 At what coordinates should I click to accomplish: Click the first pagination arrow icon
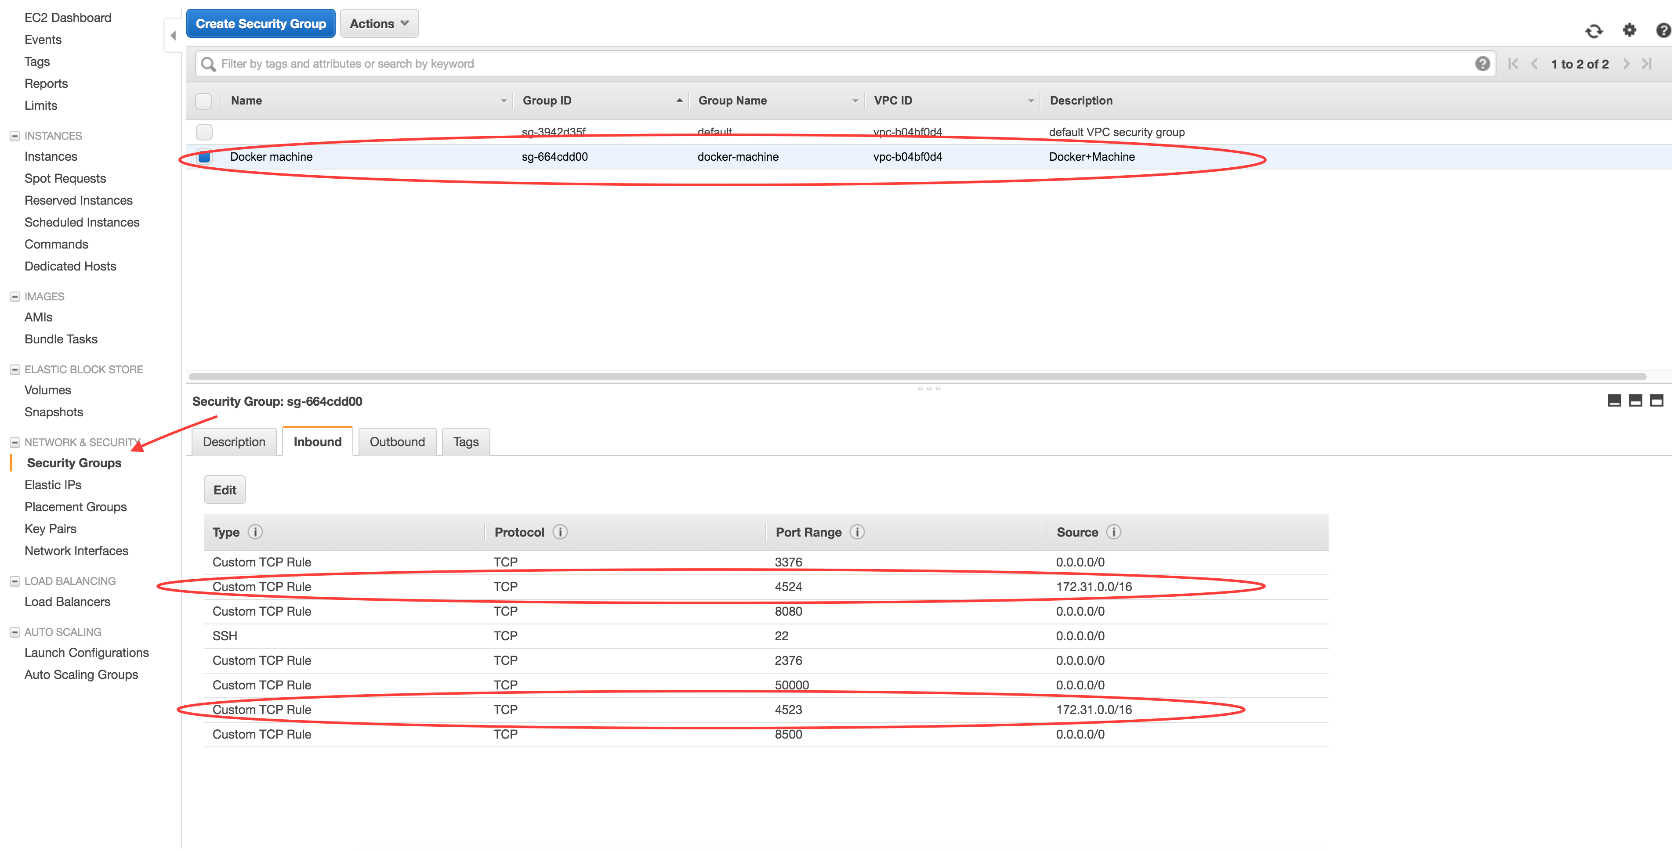point(1515,63)
